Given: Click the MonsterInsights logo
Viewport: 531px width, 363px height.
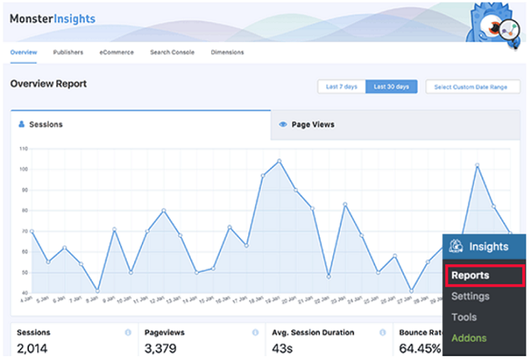Looking at the screenshot, I should 52,17.
